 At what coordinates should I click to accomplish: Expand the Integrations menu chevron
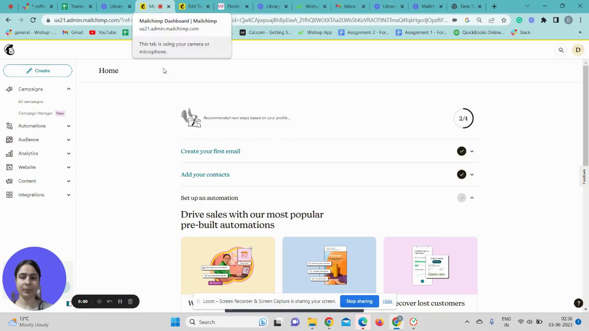pyautogui.click(x=69, y=195)
